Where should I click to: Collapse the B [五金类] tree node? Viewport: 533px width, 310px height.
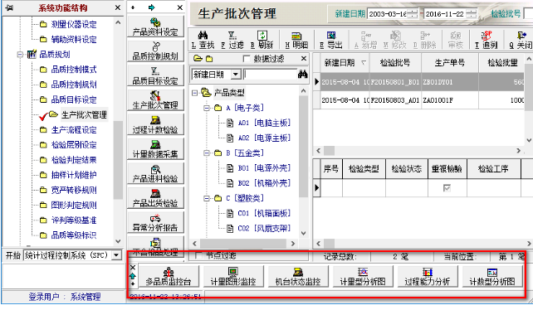pyautogui.click(x=207, y=153)
